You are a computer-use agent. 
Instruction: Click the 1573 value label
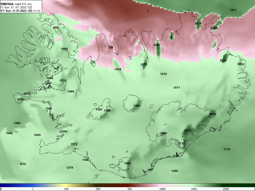click(x=63, y=80)
